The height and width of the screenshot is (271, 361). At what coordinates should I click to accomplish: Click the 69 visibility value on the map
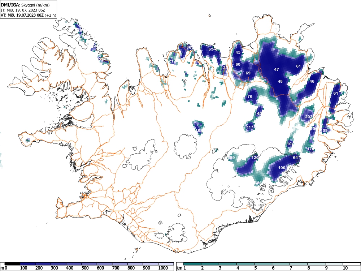(248, 73)
